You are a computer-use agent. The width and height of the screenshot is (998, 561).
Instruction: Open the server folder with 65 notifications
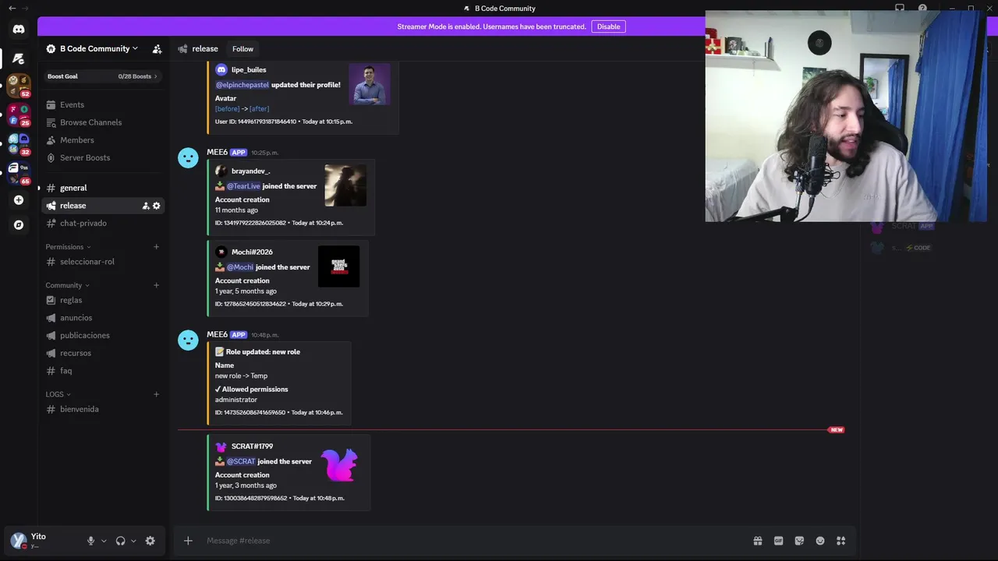click(19, 173)
